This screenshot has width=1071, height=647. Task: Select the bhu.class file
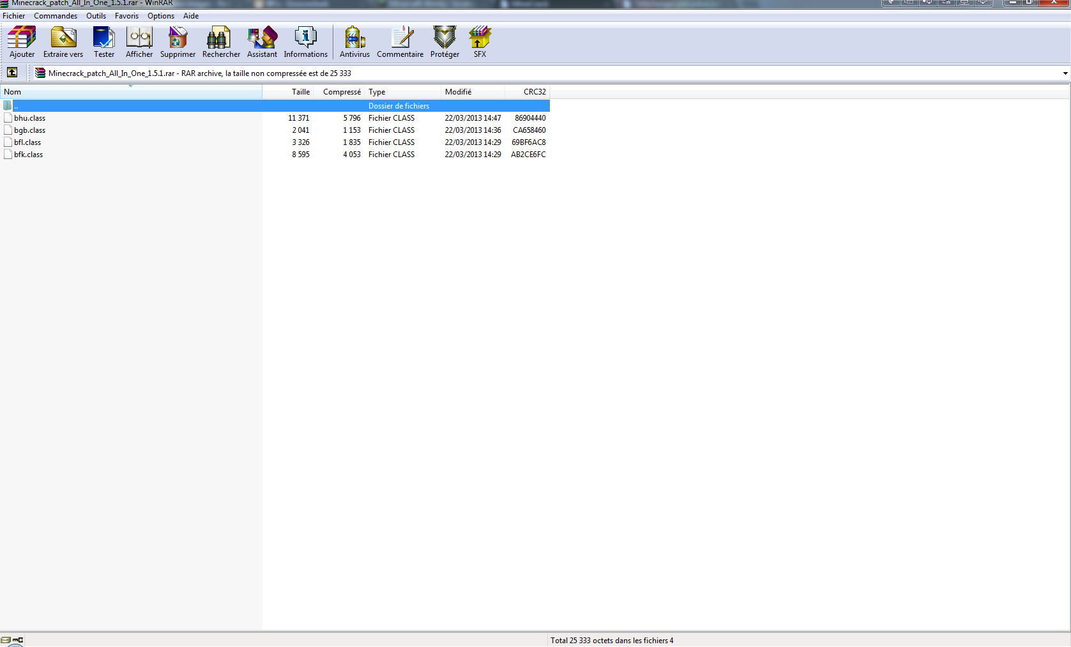(30, 118)
